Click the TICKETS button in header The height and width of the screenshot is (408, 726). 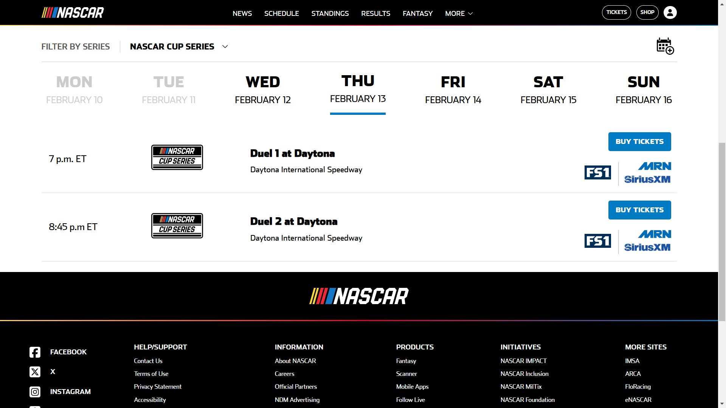[616, 12]
